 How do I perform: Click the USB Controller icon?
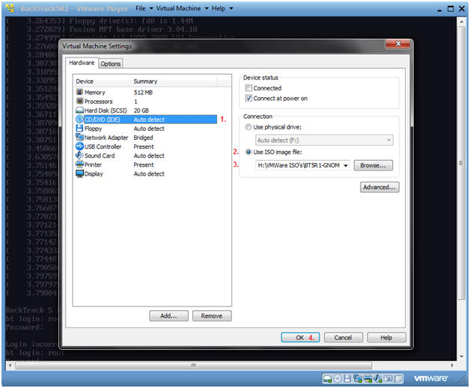(79, 146)
